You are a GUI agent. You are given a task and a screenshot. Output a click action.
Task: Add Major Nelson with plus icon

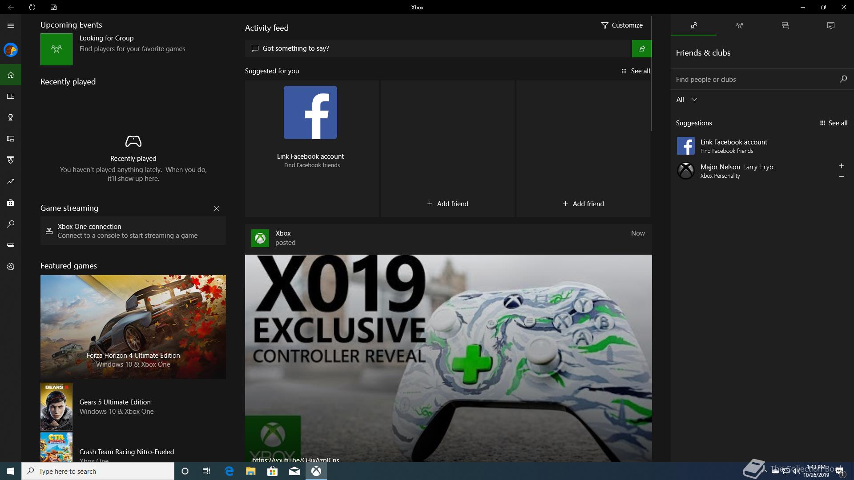[x=841, y=166]
